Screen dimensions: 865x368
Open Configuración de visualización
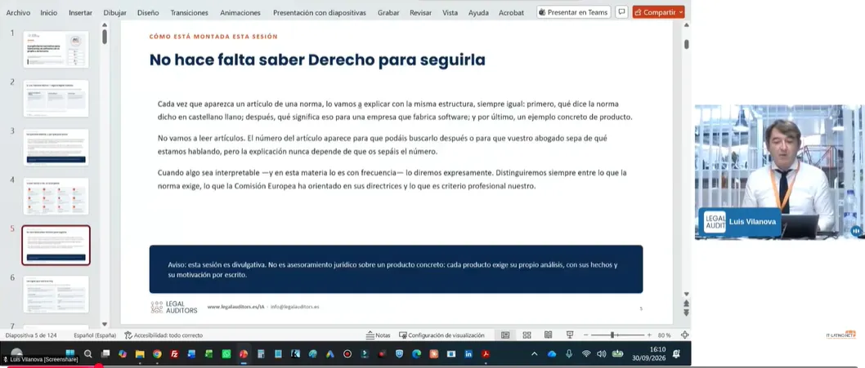[x=441, y=335]
